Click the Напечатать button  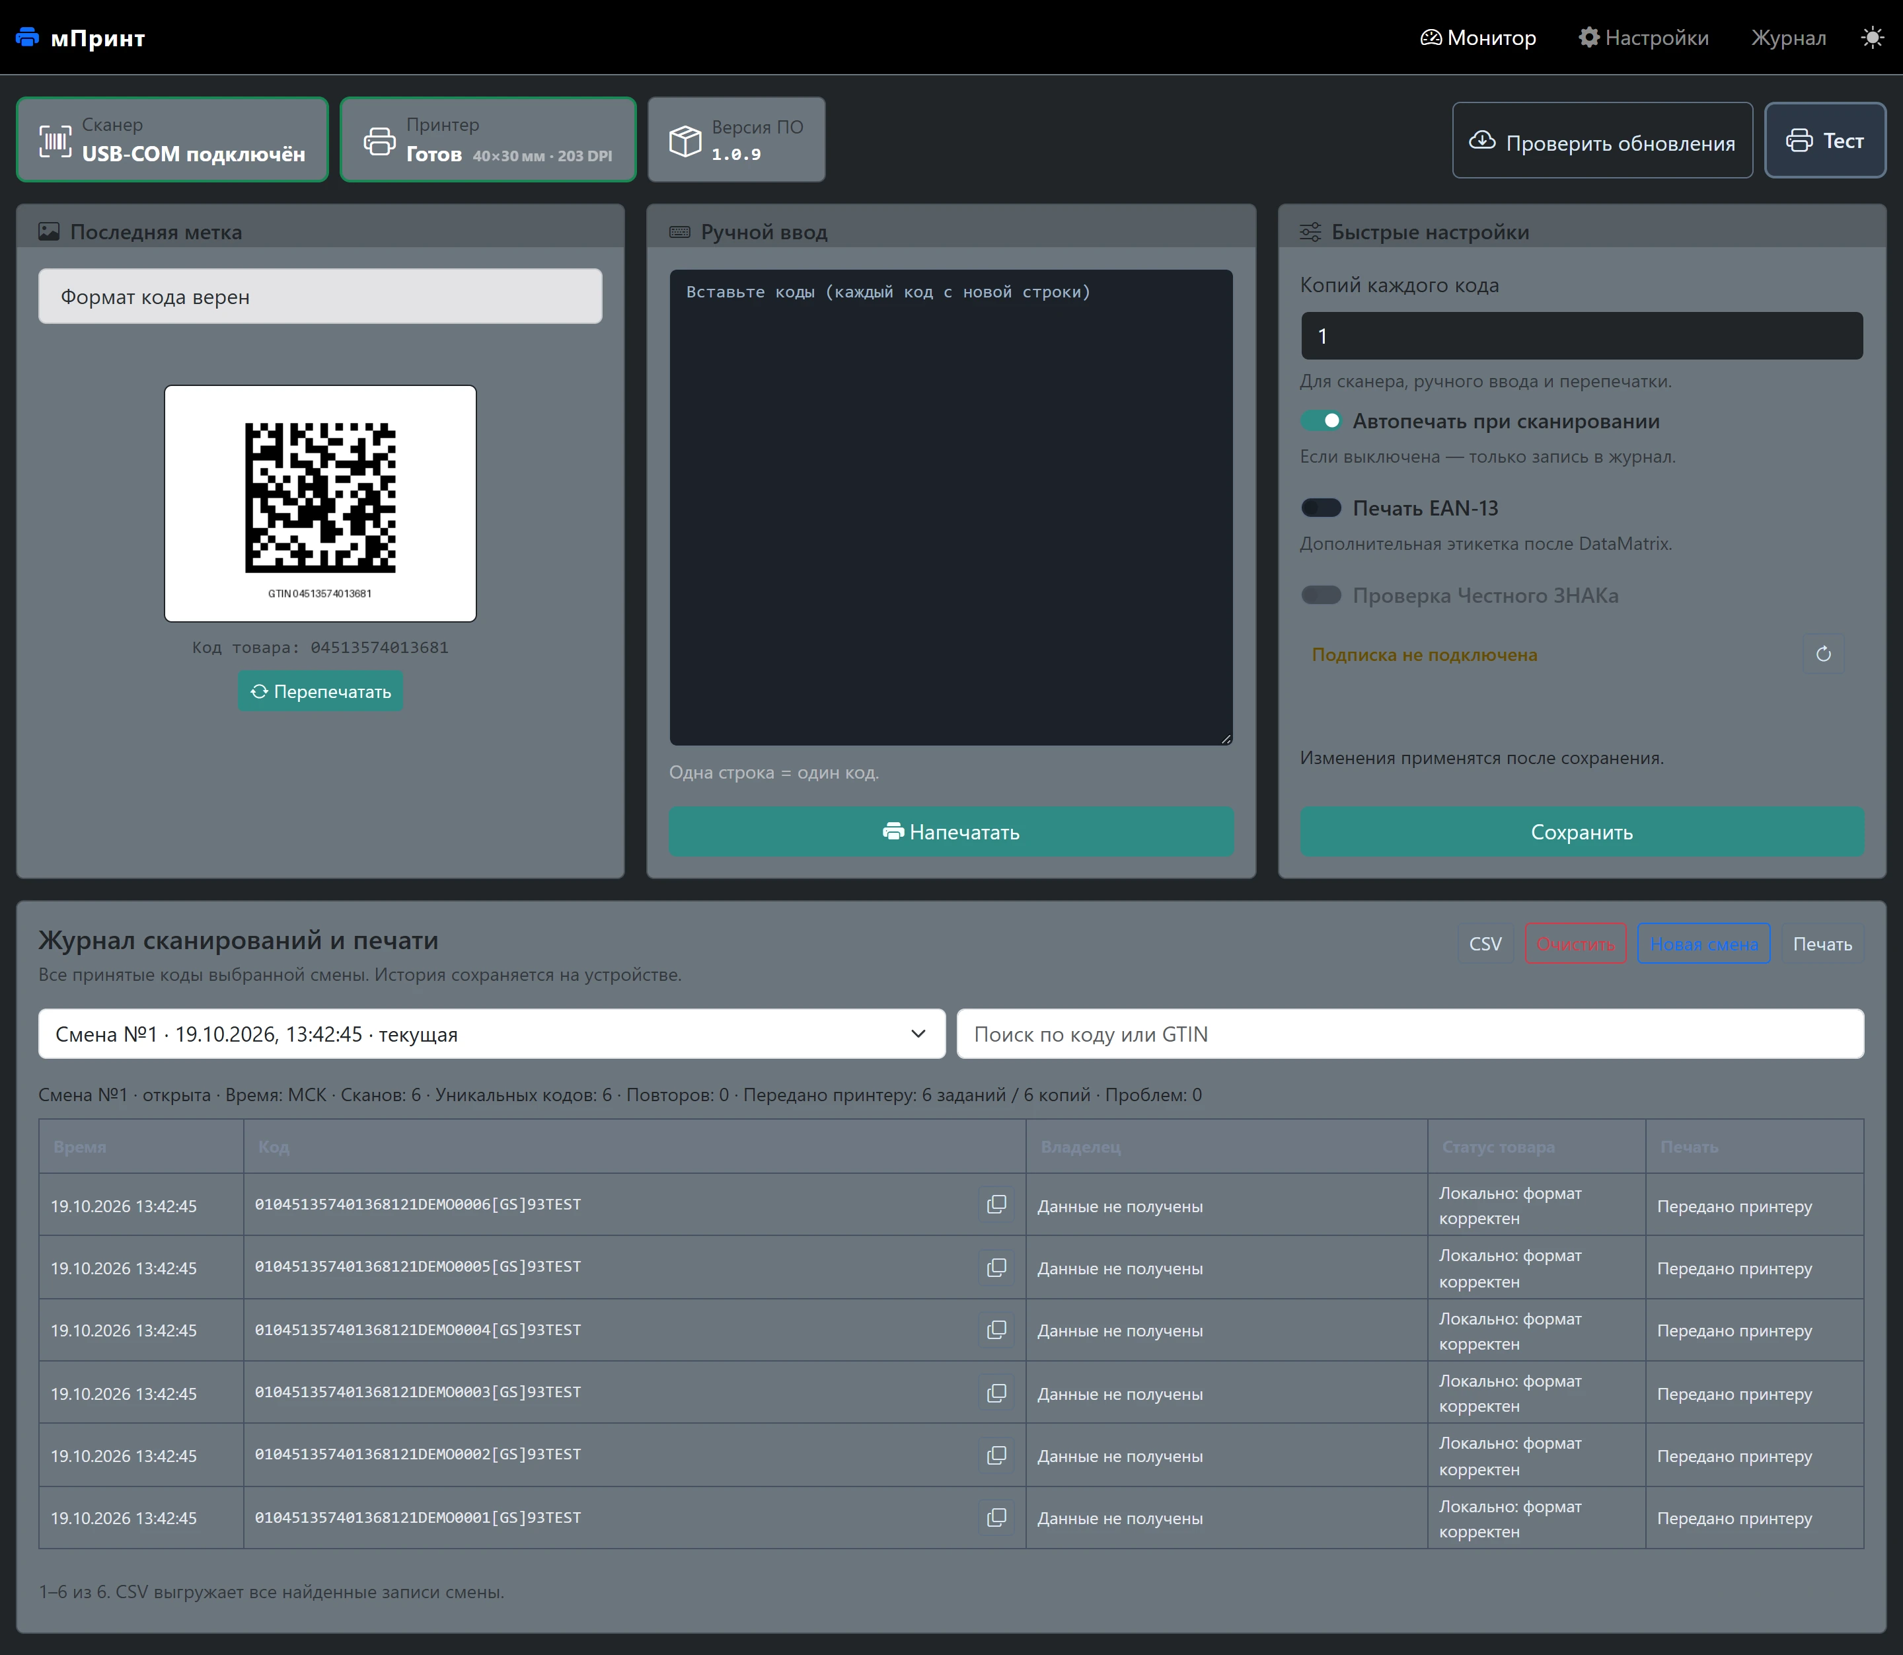[951, 832]
